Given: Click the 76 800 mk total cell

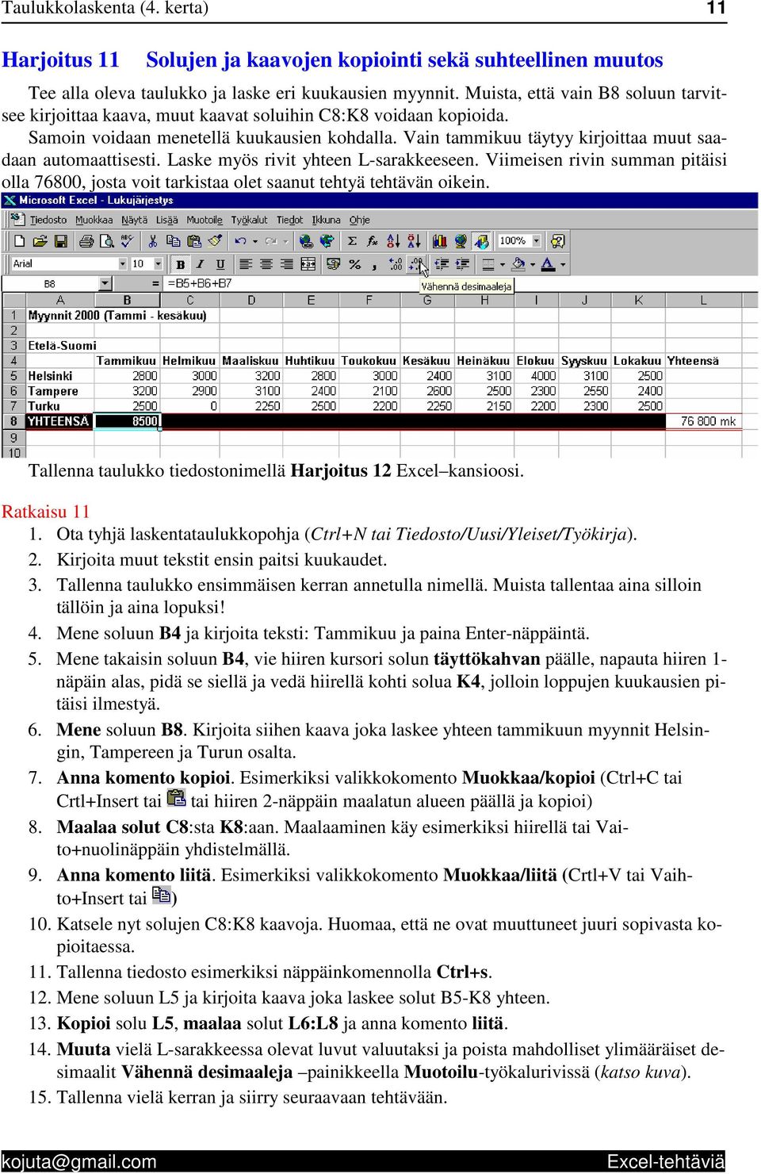Looking at the screenshot, I should [704, 421].
